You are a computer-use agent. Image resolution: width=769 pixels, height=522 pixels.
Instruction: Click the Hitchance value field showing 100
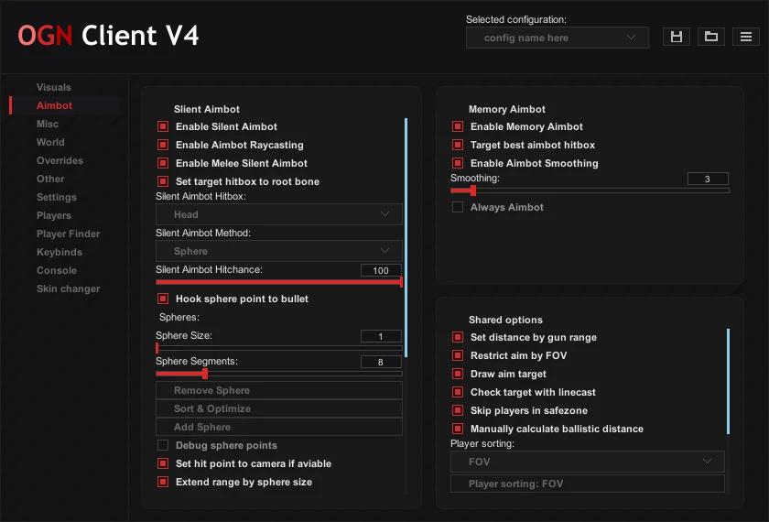point(381,270)
